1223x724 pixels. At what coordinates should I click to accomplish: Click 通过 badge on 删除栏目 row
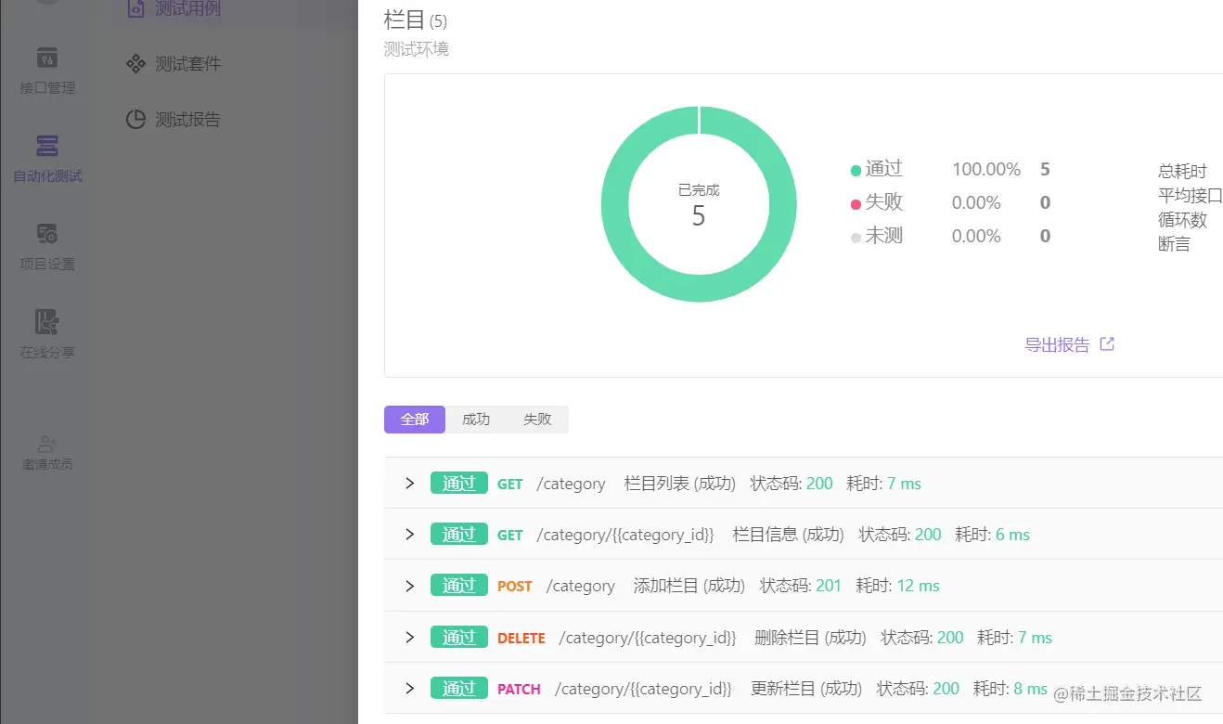[x=459, y=638]
